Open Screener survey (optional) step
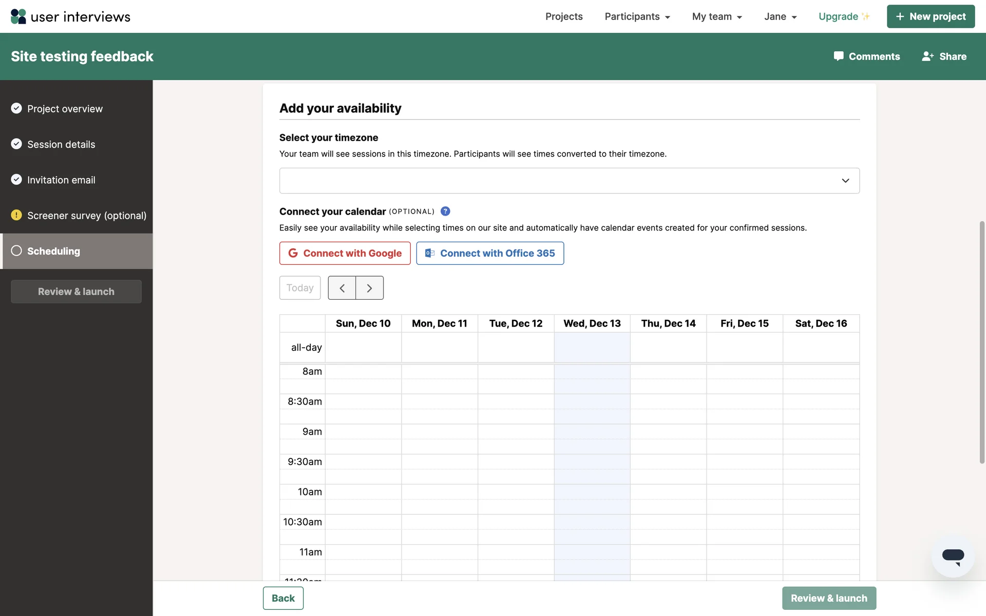 coord(86,216)
